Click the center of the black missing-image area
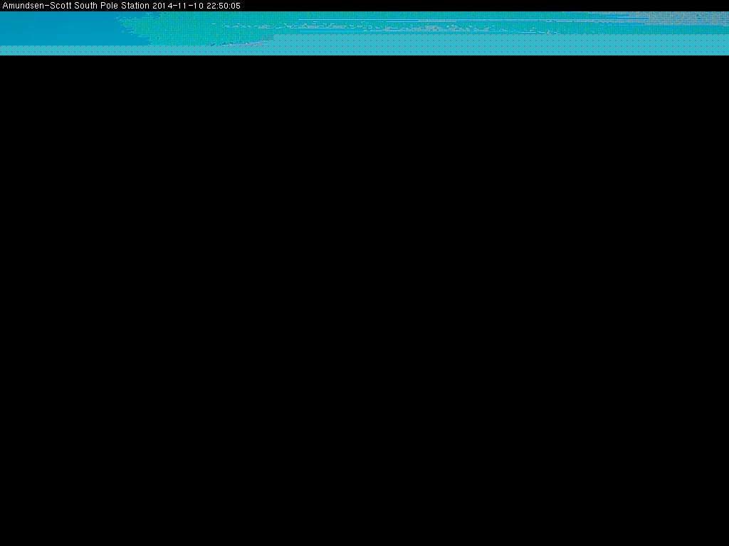The height and width of the screenshot is (546, 729). (364, 300)
